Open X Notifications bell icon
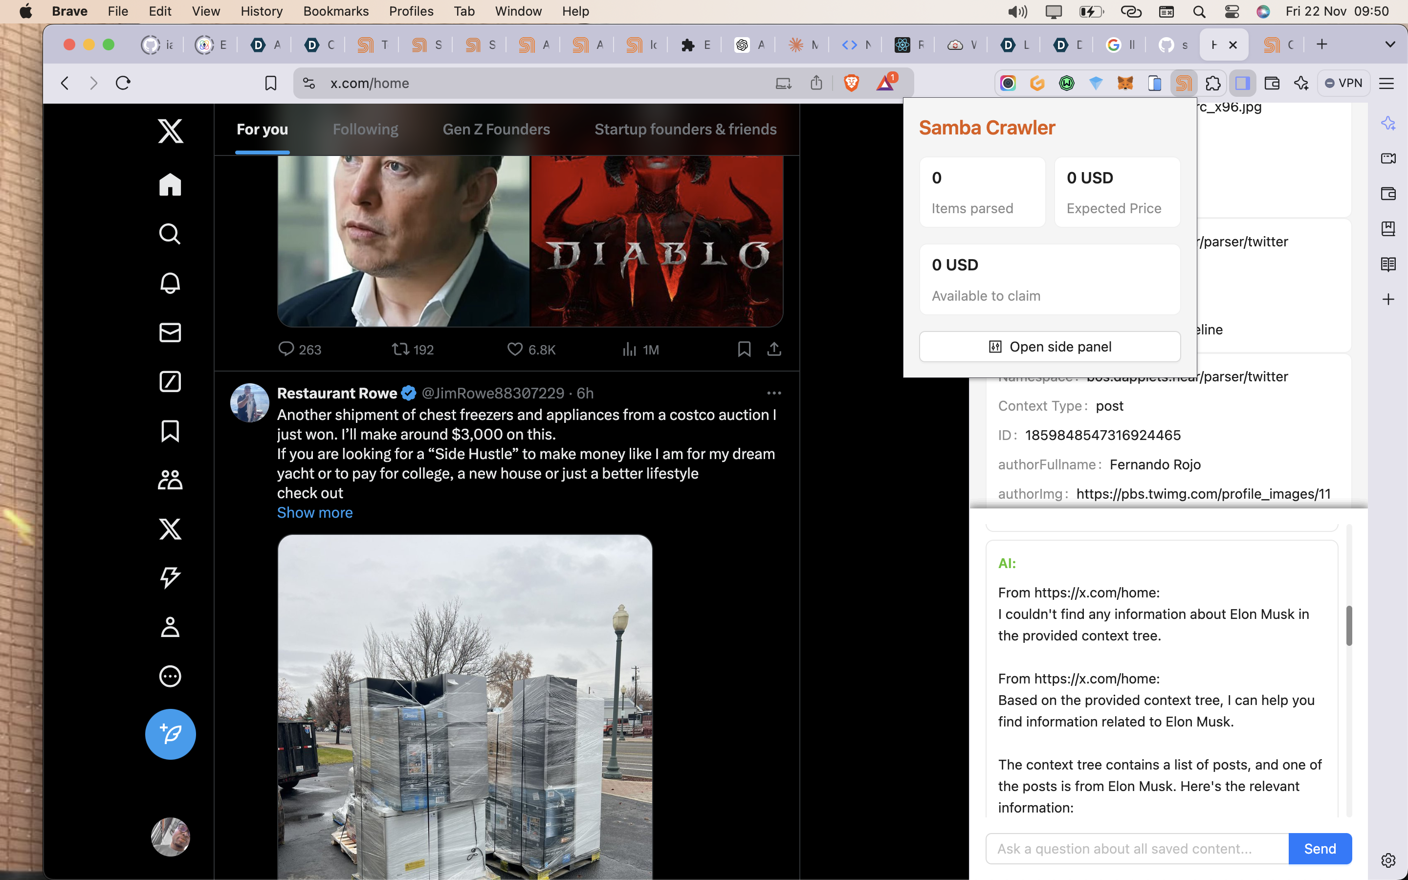 [x=170, y=284]
